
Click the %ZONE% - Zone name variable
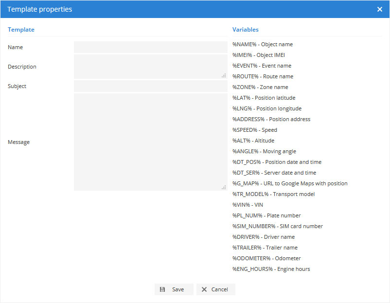coord(260,87)
